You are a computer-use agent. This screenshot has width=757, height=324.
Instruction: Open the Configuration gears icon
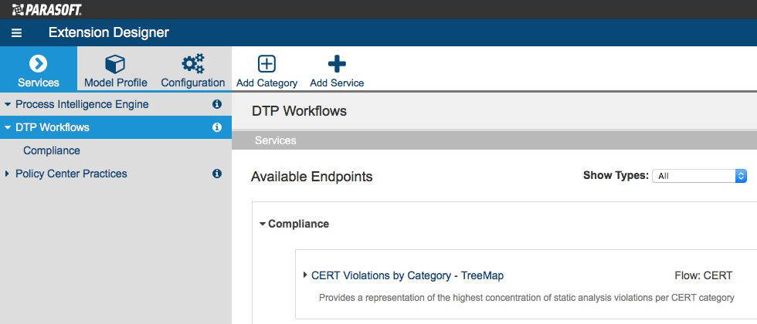192,63
